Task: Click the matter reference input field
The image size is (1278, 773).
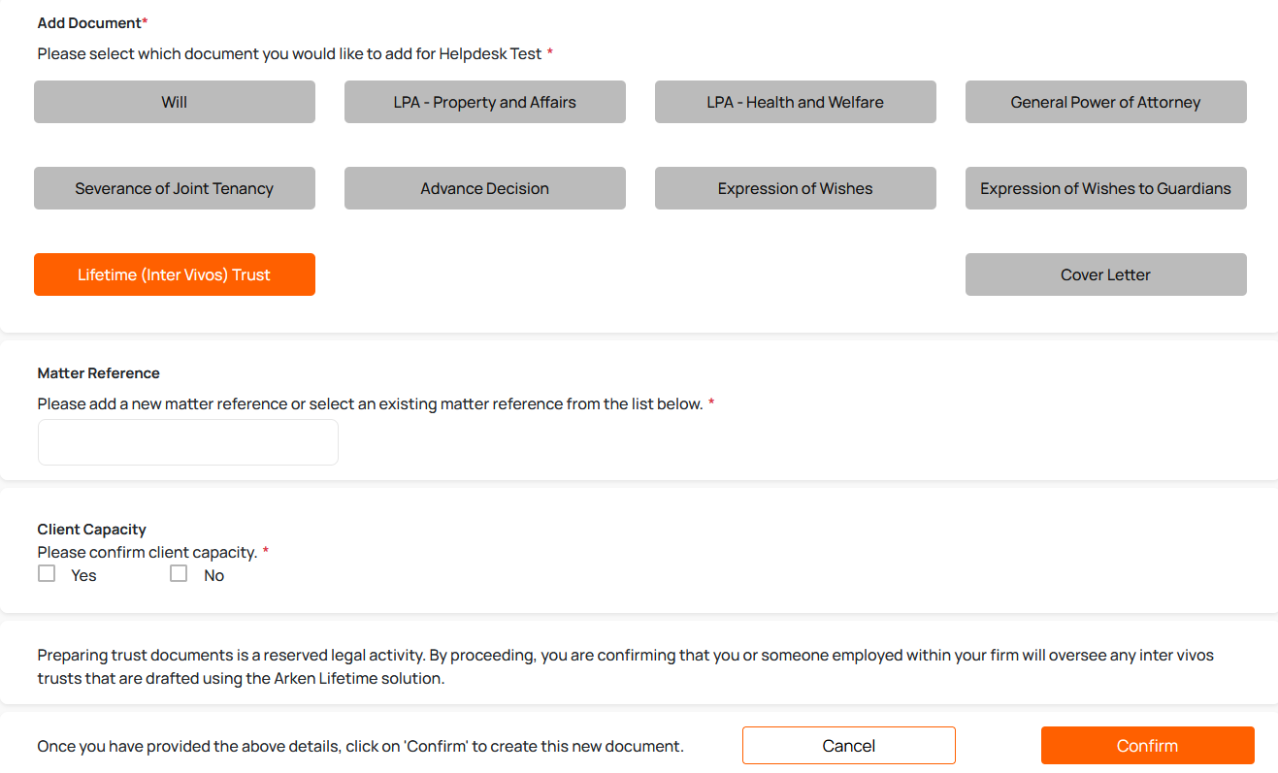Action: pos(188,442)
